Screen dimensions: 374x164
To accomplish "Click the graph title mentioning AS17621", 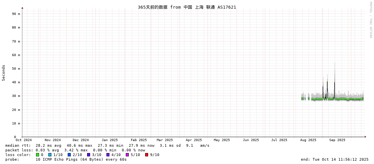I will [187, 7].
